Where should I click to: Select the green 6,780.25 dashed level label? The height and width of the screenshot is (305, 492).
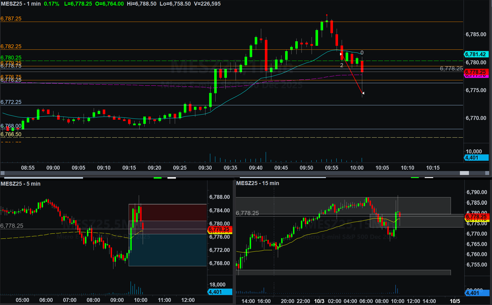coord(11,58)
